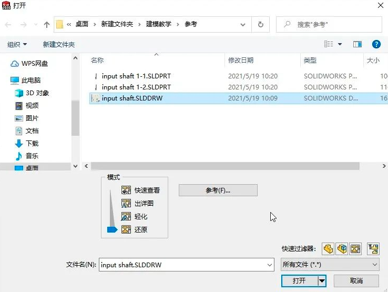
Task: Click the search magnifier icon
Action: [x=287, y=24]
